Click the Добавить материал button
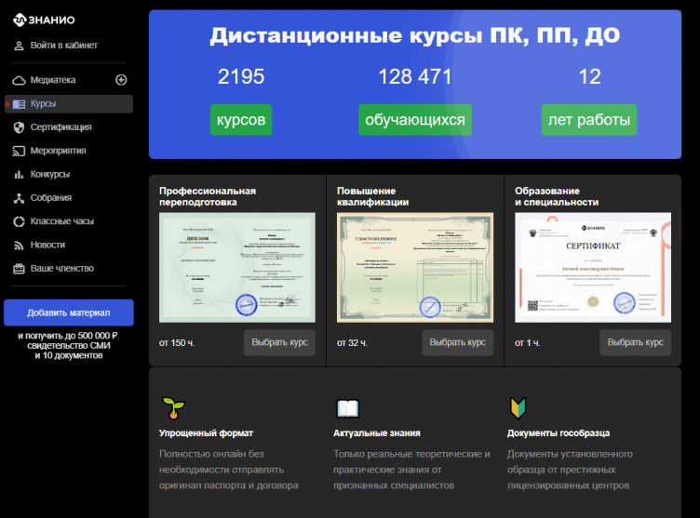The image size is (700, 518). coord(69,312)
